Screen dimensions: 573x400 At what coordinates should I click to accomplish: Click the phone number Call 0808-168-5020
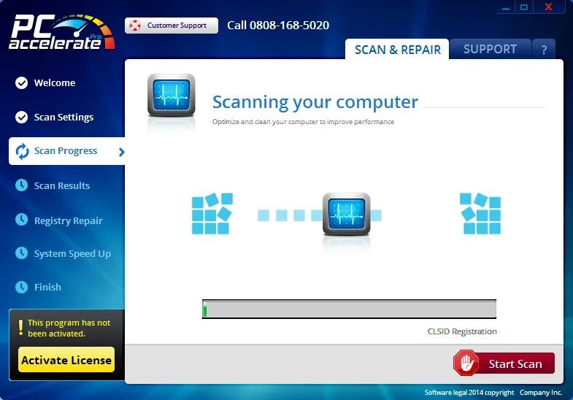point(278,26)
